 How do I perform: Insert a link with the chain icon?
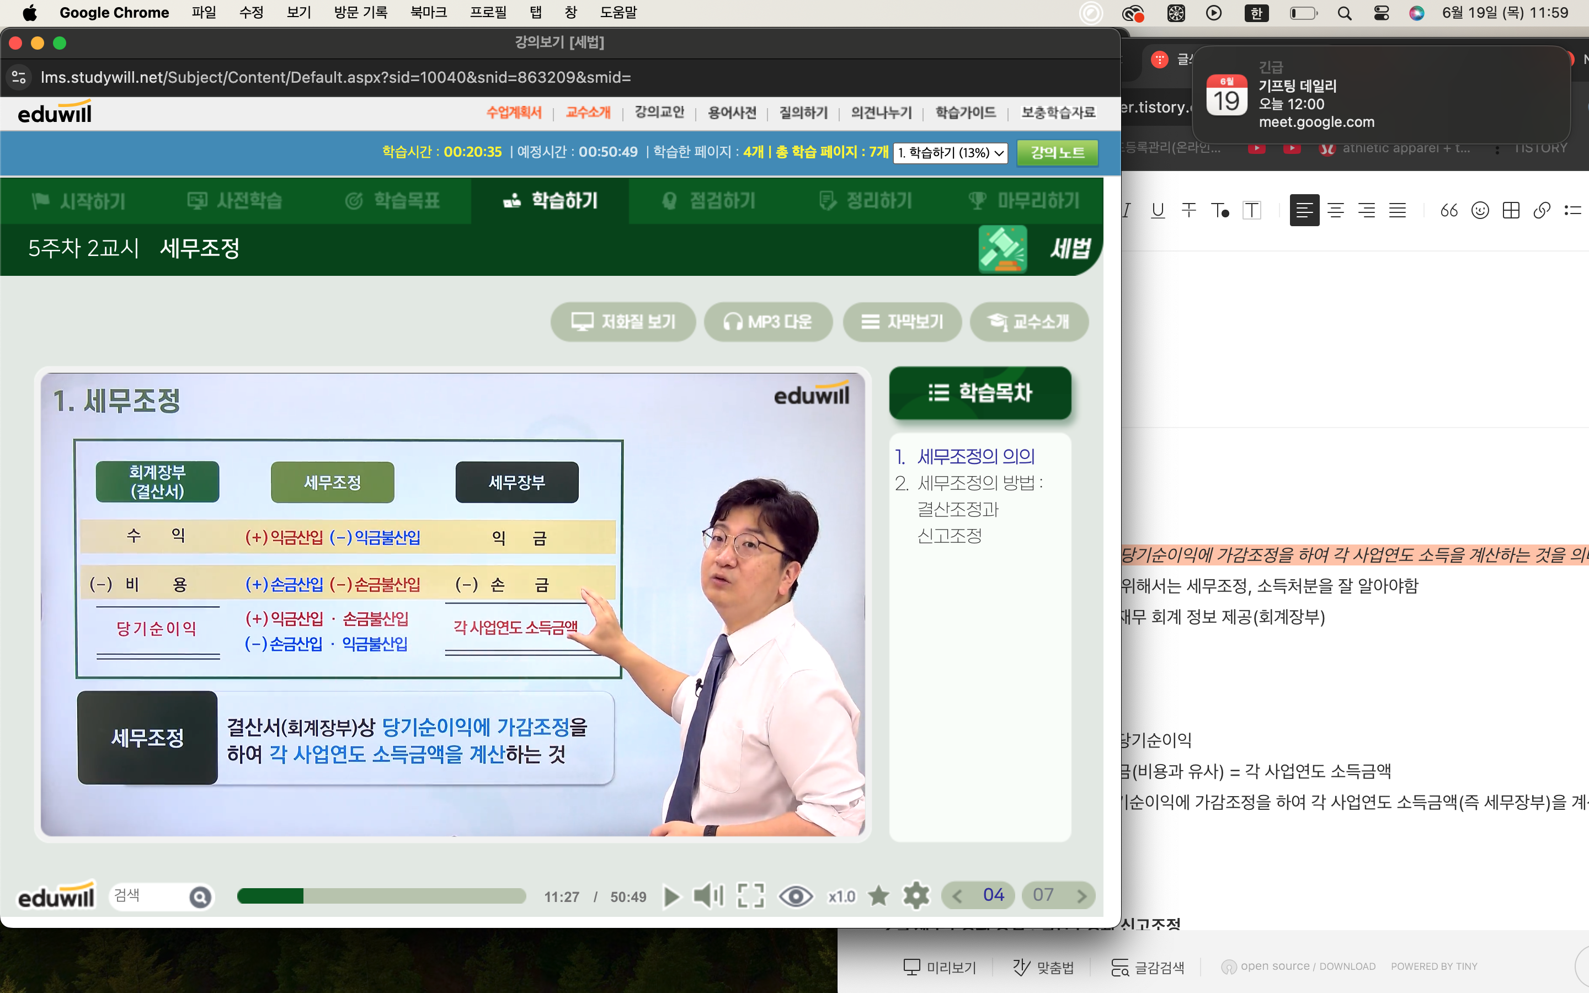[x=1542, y=210]
